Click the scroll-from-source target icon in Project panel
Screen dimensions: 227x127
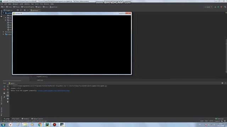pos(18,10)
